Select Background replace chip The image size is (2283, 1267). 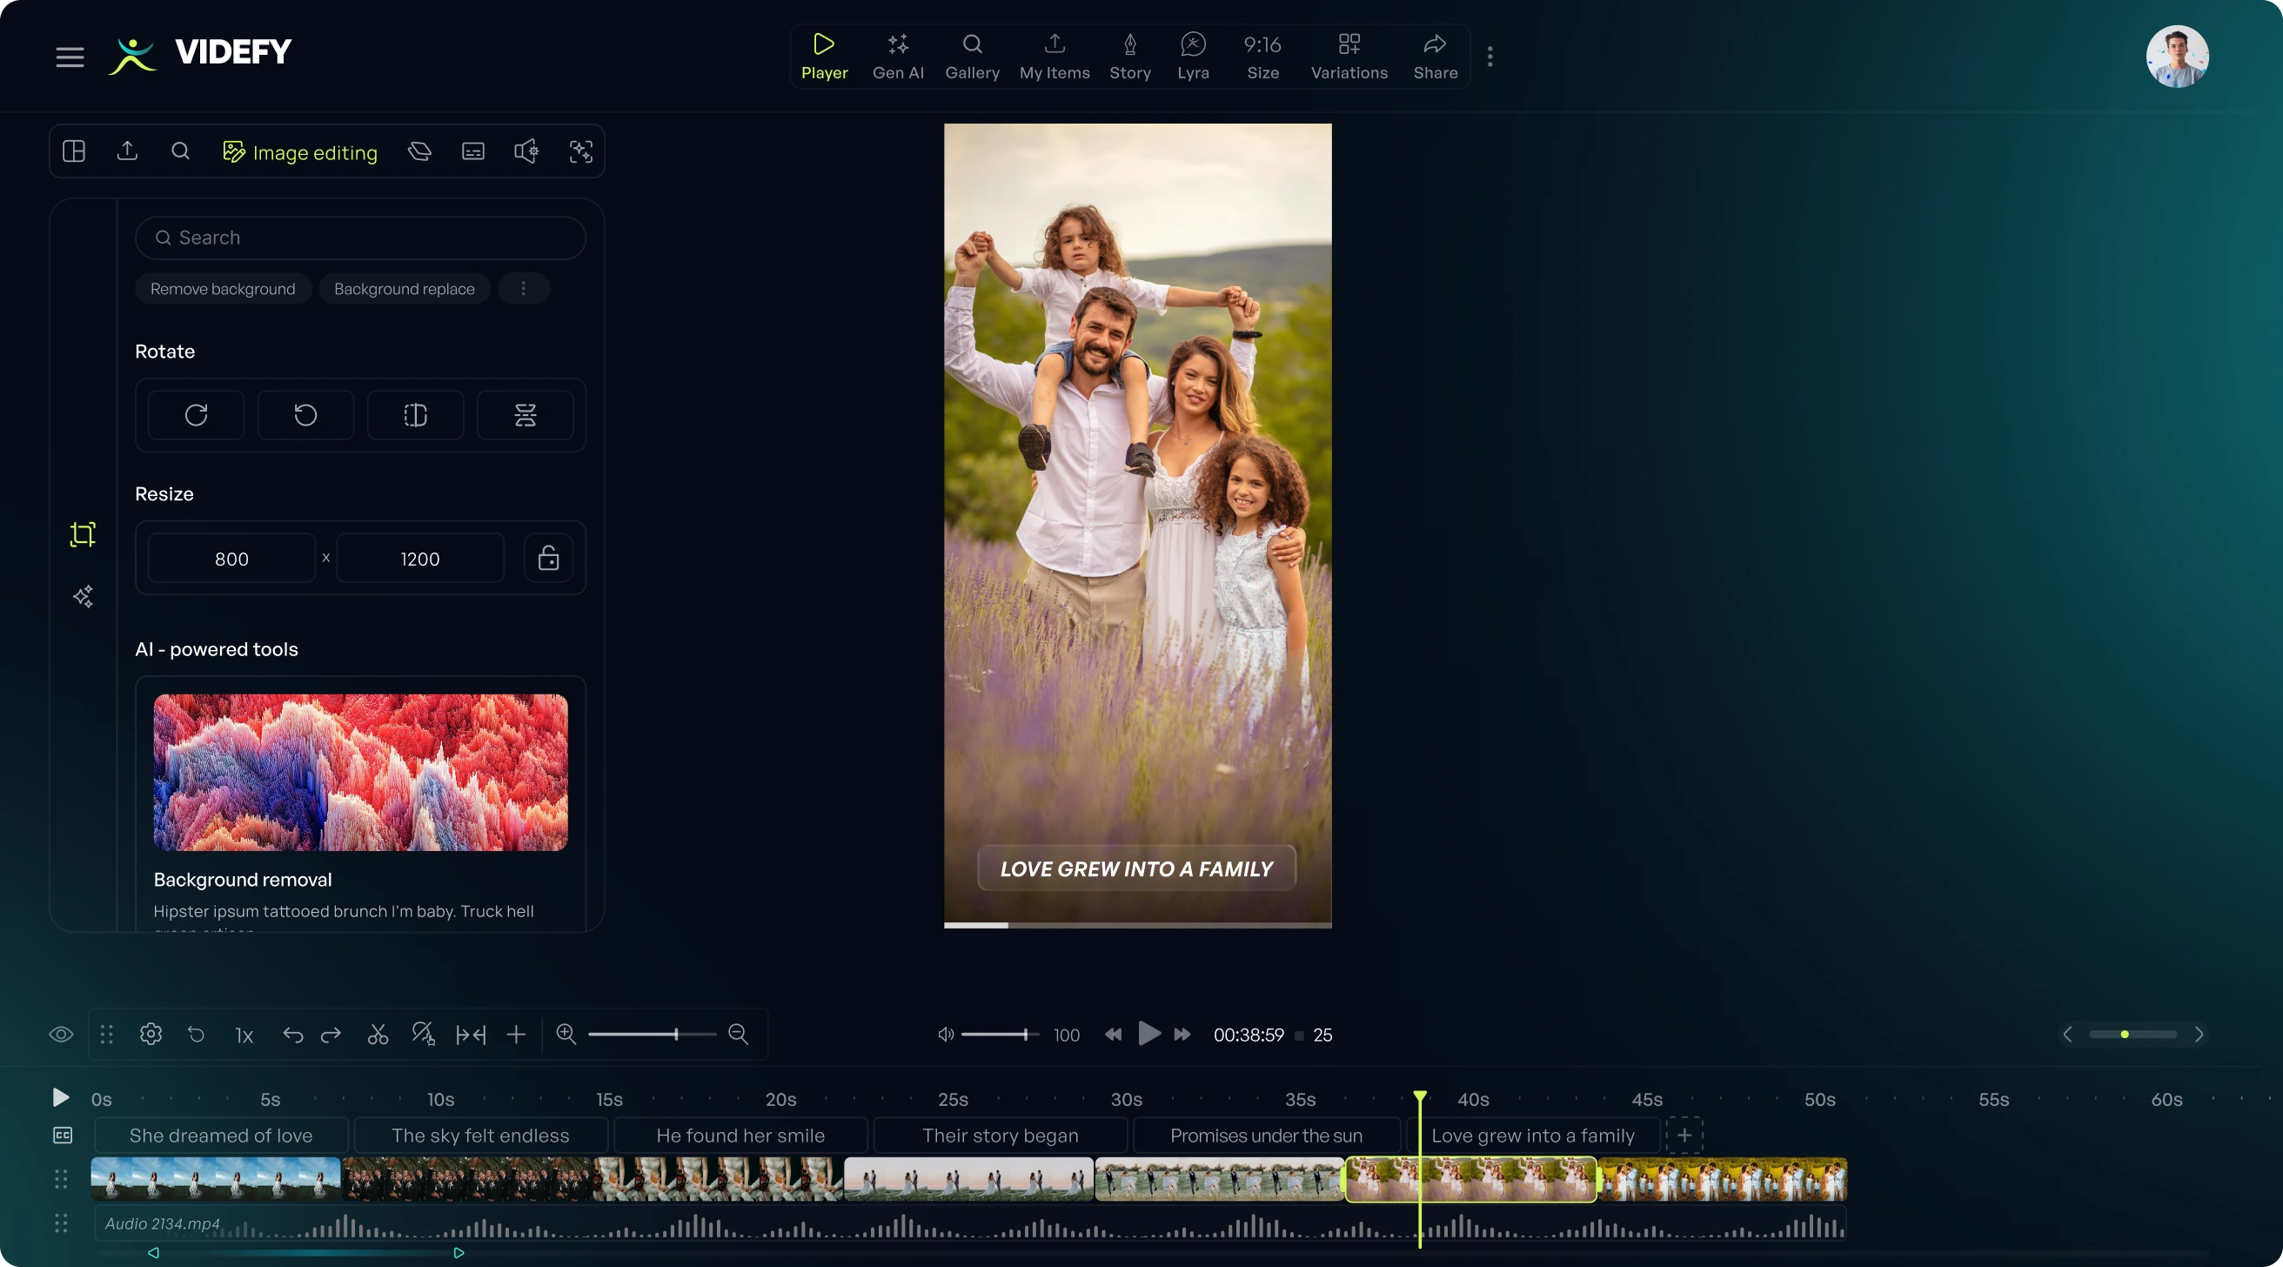pyautogui.click(x=404, y=289)
